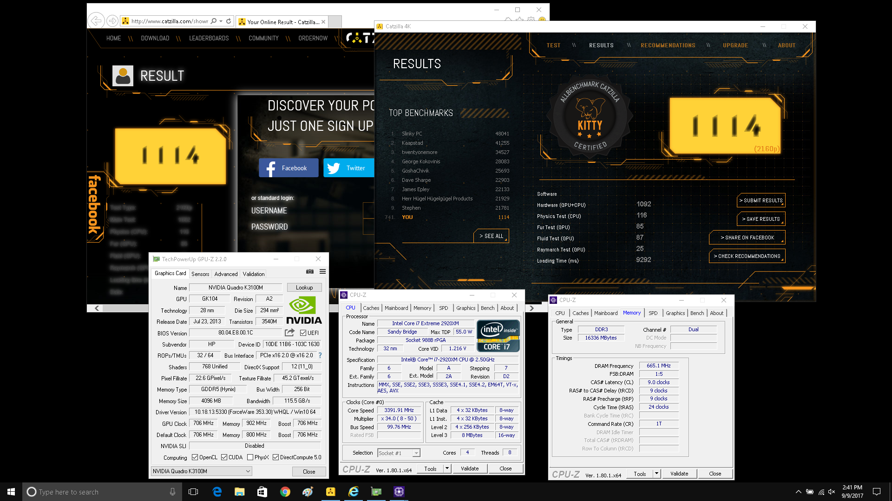Click the BIOS export share icon in GPU-Z
Image resolution: width=892 pixels, height=501 pixels.
click(289, 333)
